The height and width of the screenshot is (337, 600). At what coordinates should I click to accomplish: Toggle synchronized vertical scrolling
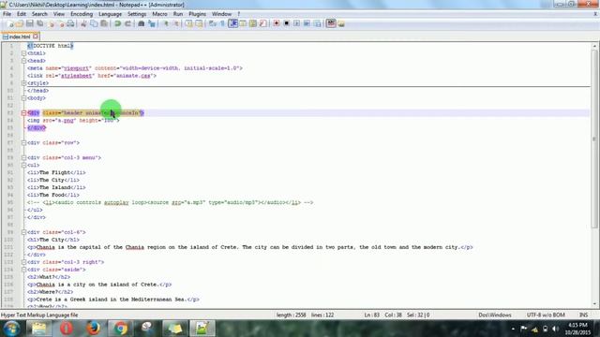click(x=188, y=23)
